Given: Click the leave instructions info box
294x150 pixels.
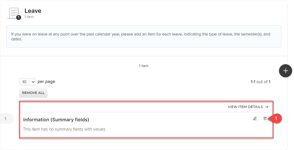Looking at the screenshot, I should click(x=144, y=36).
